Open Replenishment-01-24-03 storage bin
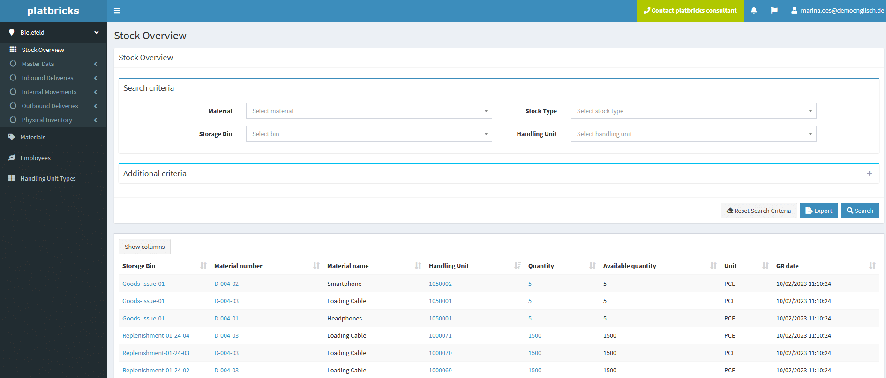The height and width of the screenshot is (378, 886). click(x=156, y=353)
